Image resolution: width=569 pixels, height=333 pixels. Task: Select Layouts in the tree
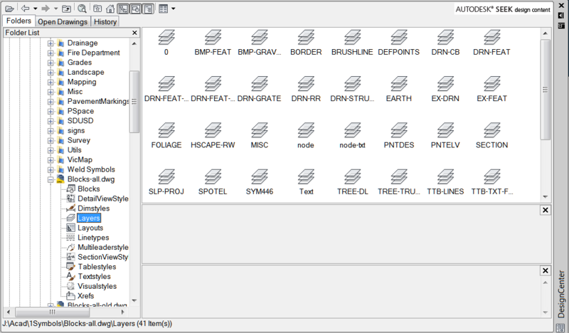(x=90, y=228)
